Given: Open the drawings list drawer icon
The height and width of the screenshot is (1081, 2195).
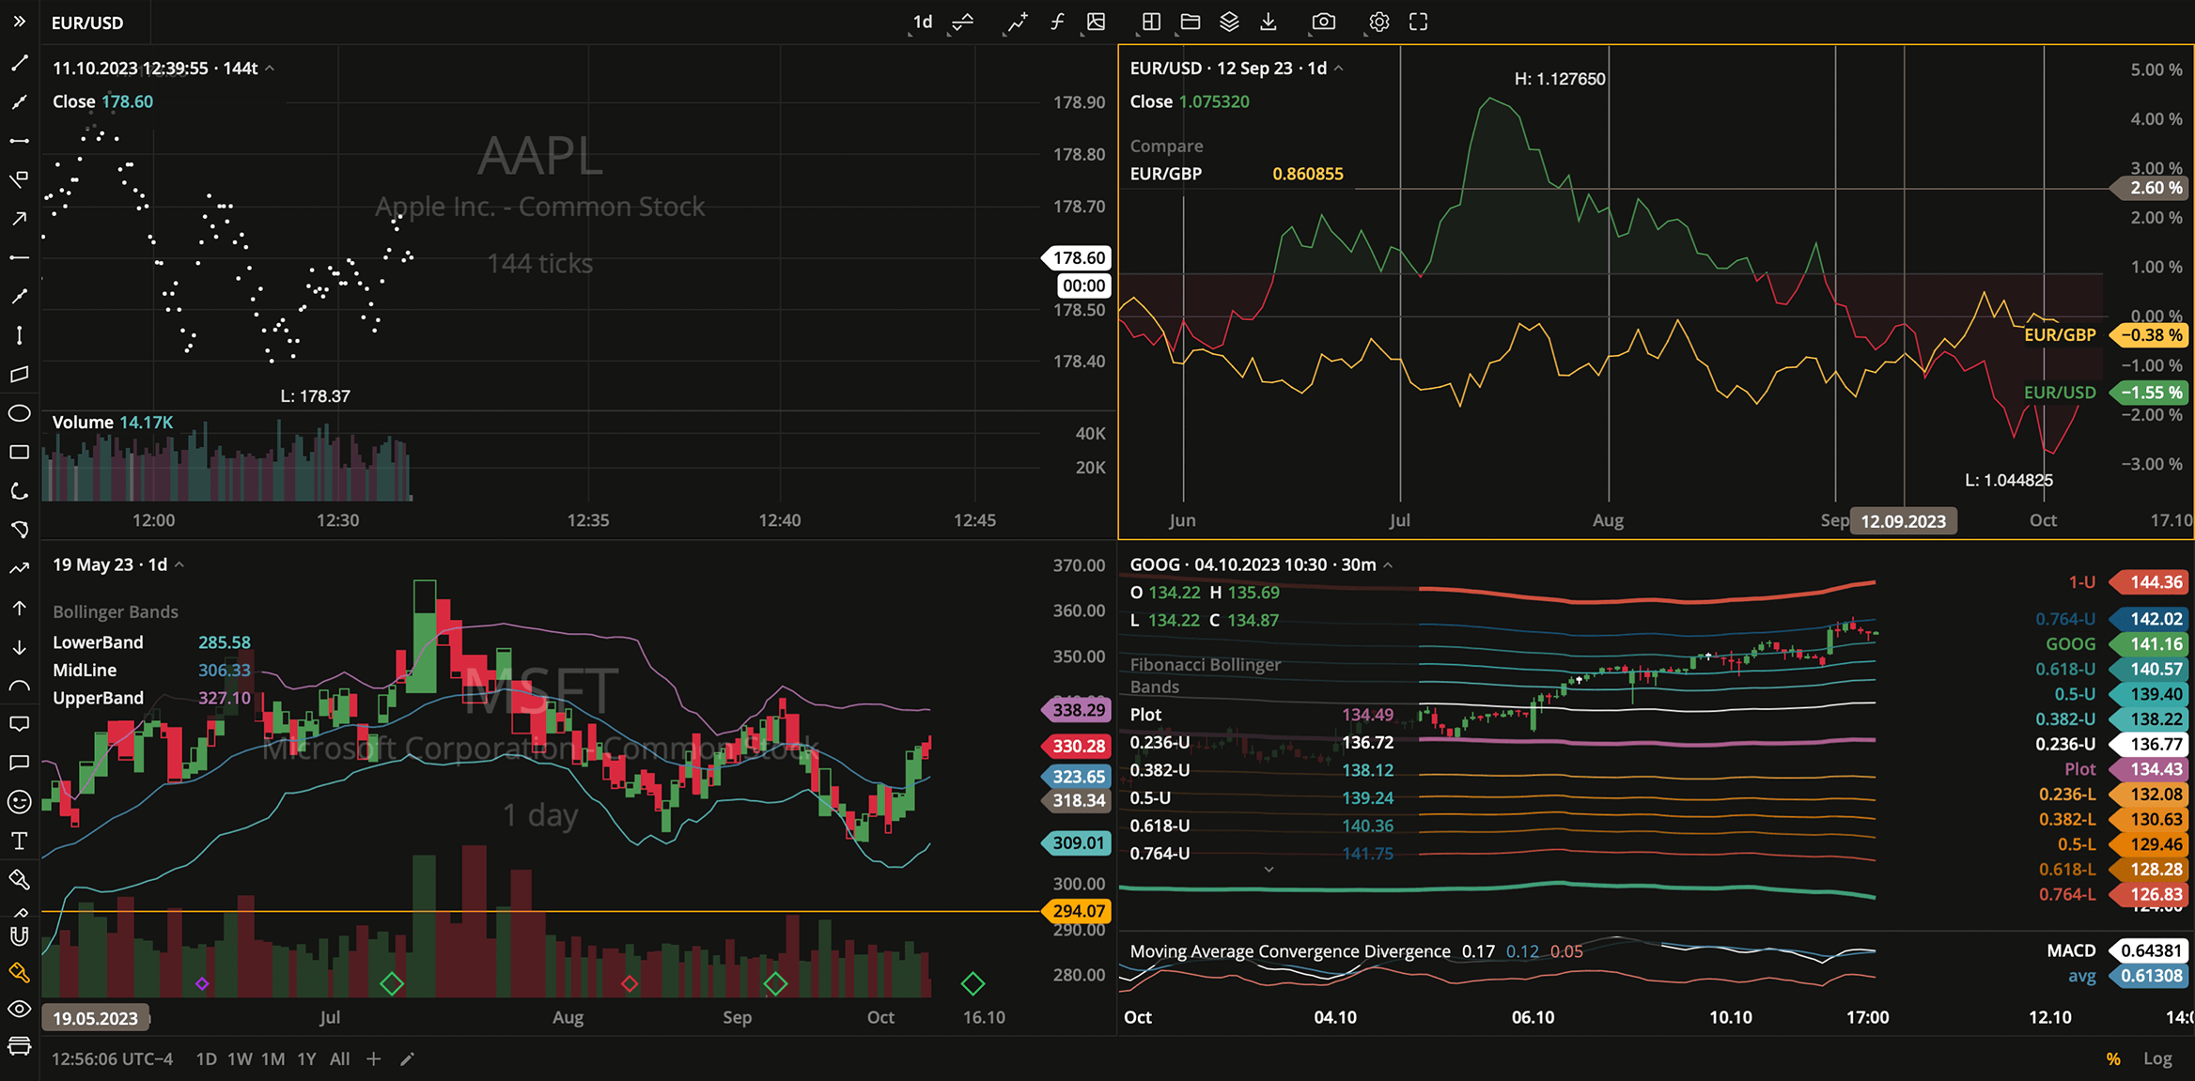Looking at the screenshot, I should pos(19,1046).
